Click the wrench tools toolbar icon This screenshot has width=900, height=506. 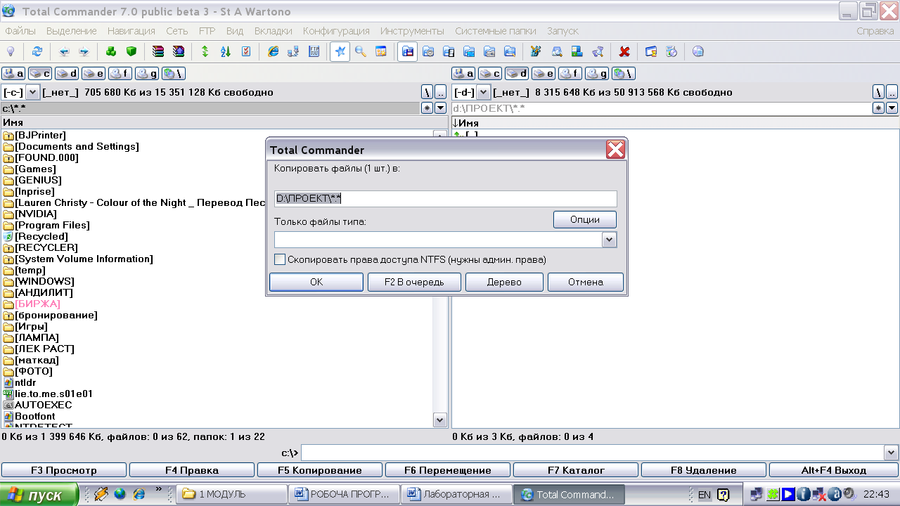(x=536, y=51)
